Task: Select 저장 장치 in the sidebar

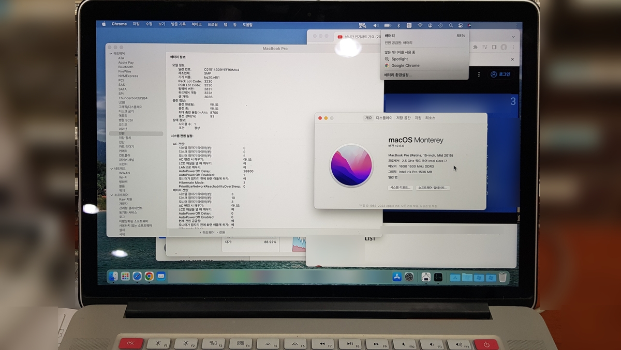Action: click(x=125, y=138)
